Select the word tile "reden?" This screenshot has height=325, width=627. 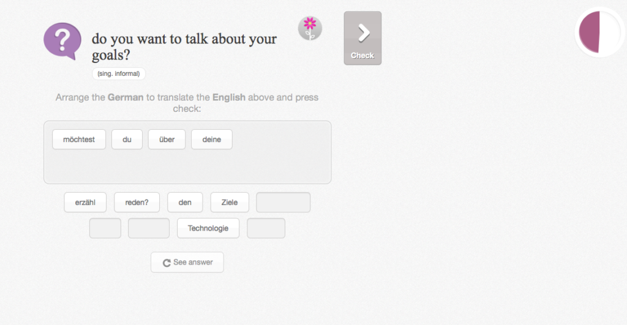137,203
